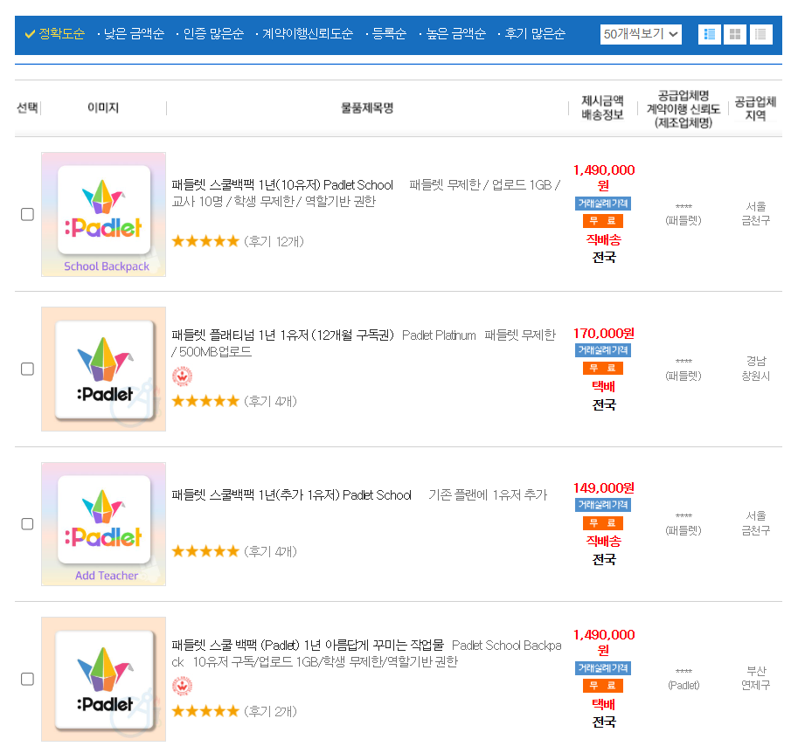
Task: Sort by 낮은 금액순
Action: 134,34
